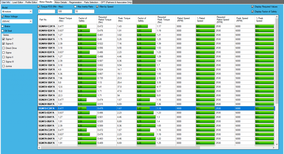284x154 pixels.
Task: Sort by Rated Speed (RPM) header
Action: [x=186, y=20]
